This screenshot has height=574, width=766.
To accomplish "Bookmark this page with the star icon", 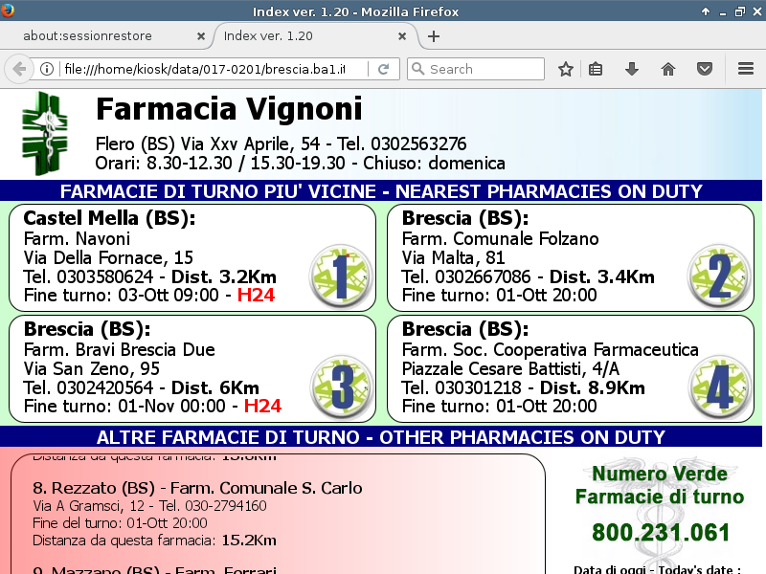I will [566, 69].
